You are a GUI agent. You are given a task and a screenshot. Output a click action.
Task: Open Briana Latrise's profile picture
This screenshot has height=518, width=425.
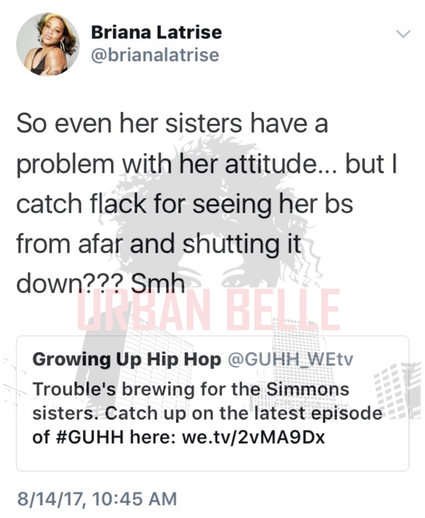[48, 44]
